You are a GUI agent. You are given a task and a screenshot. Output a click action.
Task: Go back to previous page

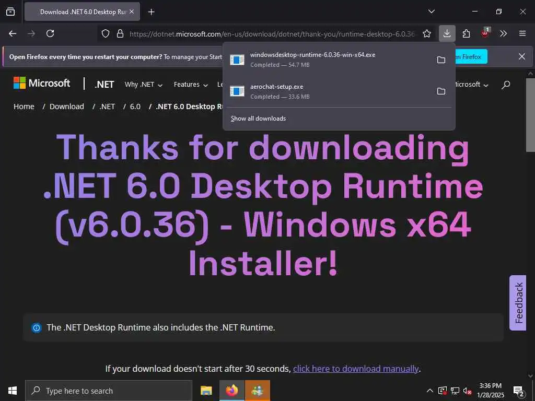click(x=13, y=33)
